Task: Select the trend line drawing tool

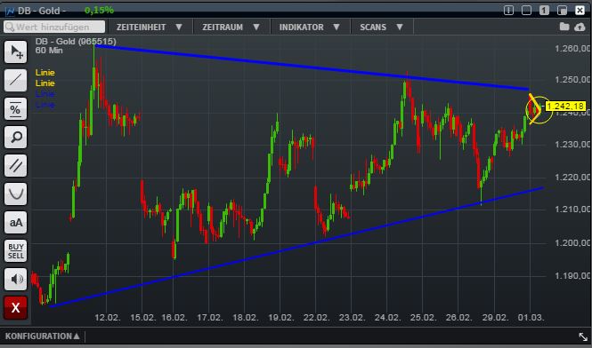Action: point(15,80)
